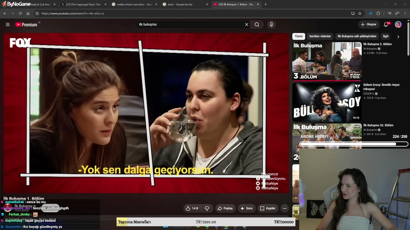Clear the 'ilk buluşma' search text
Image resolution: width=410 pixels, height=230 pixels.
click(247, 25)
